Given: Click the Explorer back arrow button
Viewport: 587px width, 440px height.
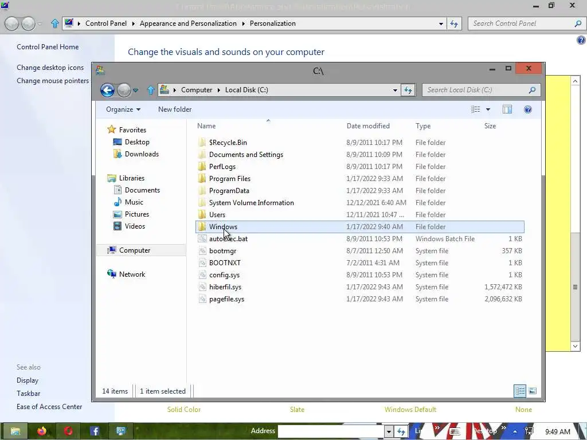Looking at the screenshot, I should coord(107,90).
